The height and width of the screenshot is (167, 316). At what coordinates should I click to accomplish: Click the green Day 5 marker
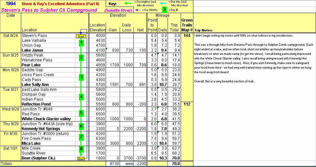tap(81, 113)
